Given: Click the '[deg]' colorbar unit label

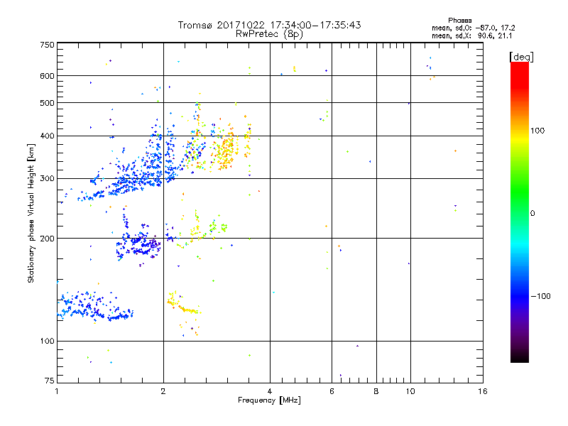Looking at the screenshot, I should [521, 57].
